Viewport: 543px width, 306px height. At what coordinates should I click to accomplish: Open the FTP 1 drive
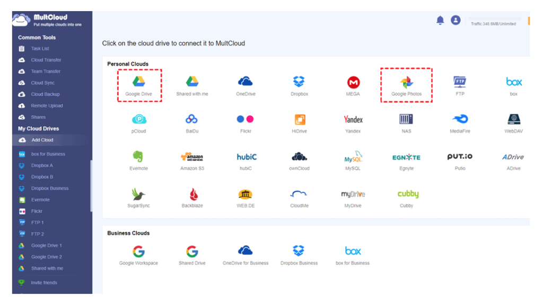(37, 223)
